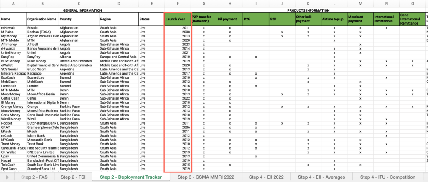
Task: Select the mHawala name cell
Action: click(13, 28)
